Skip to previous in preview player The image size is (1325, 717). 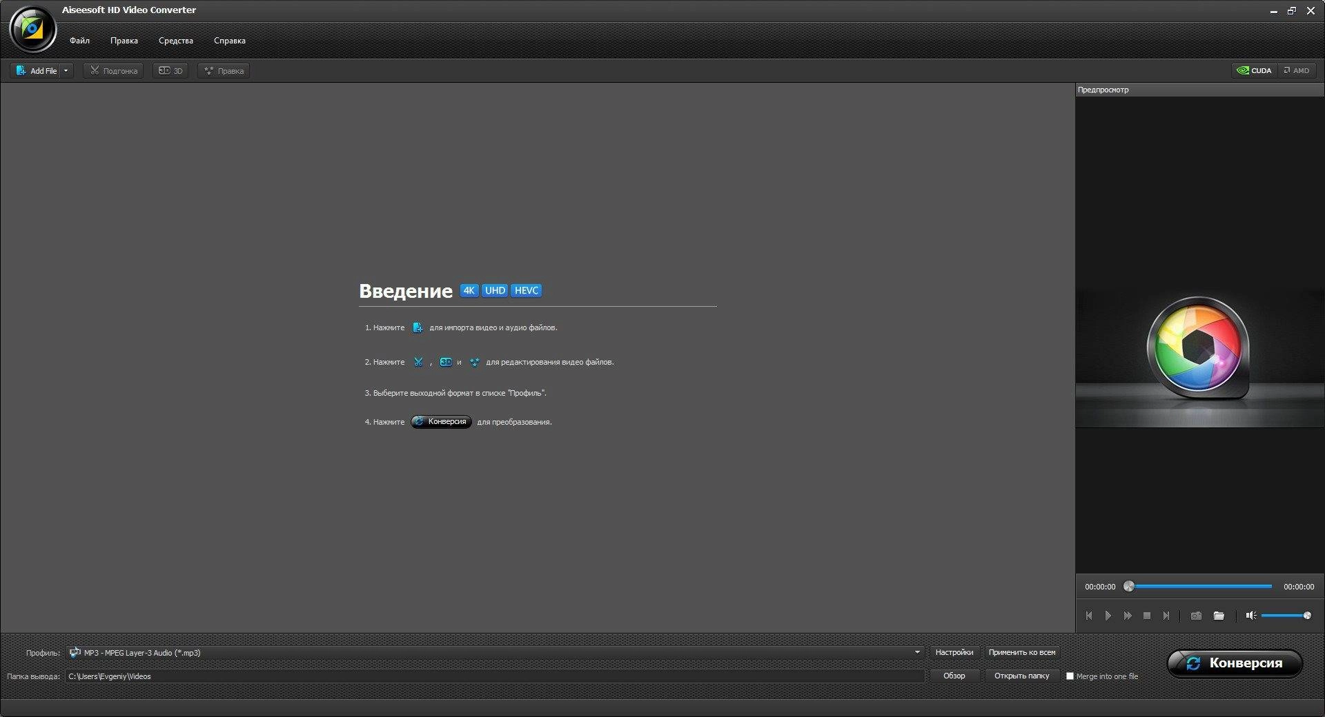pyautogui.click(x=1089, y=616)
